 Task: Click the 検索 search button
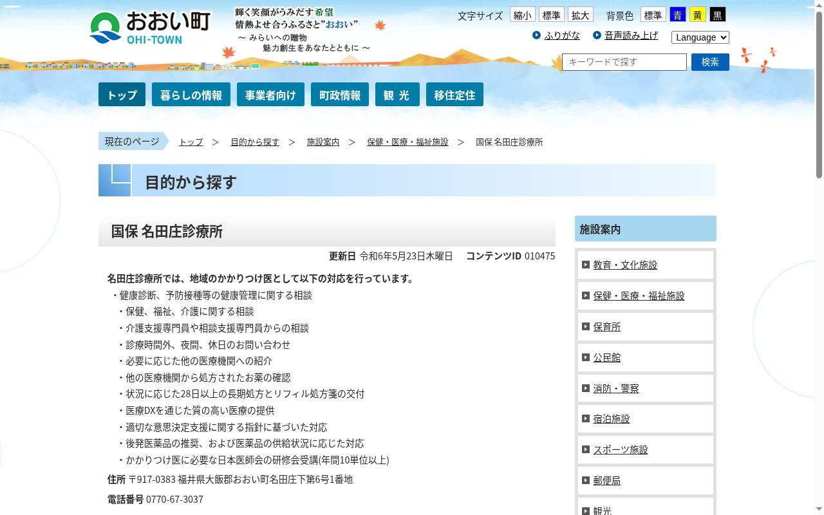coord(710,62)
